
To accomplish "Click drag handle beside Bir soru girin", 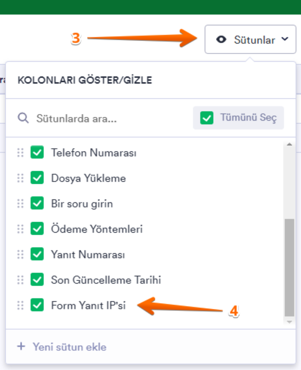I will (20, 204).
